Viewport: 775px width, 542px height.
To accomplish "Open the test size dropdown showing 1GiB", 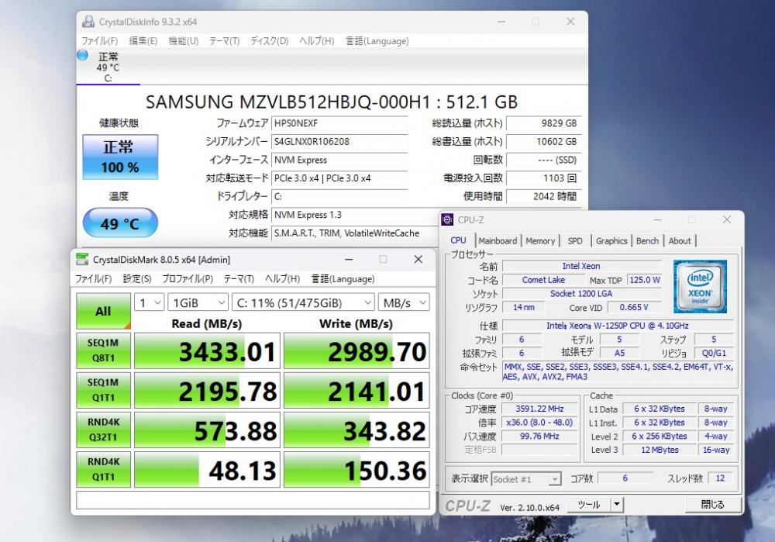I will pos(198,302).
